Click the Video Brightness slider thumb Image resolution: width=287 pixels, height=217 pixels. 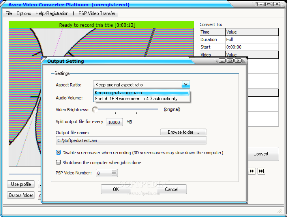[x=95, y=110]
